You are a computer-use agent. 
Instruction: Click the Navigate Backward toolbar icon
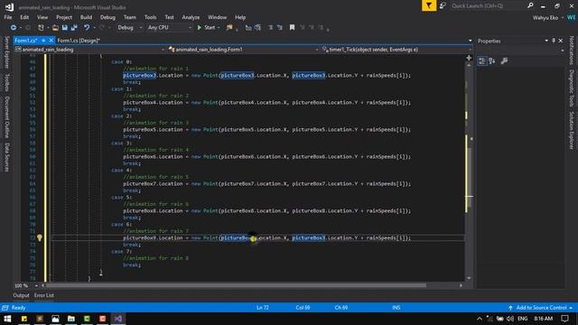click(x=14, y=28)
